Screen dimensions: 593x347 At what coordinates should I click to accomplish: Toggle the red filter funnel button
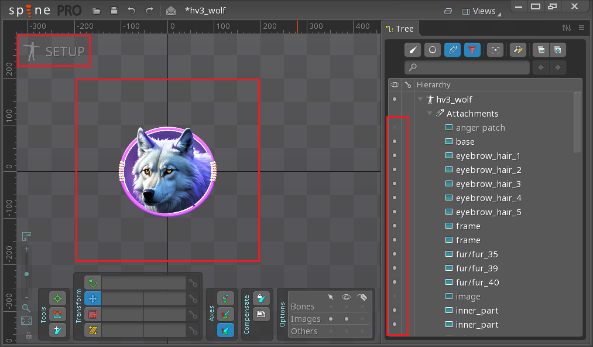pos(472,50)
